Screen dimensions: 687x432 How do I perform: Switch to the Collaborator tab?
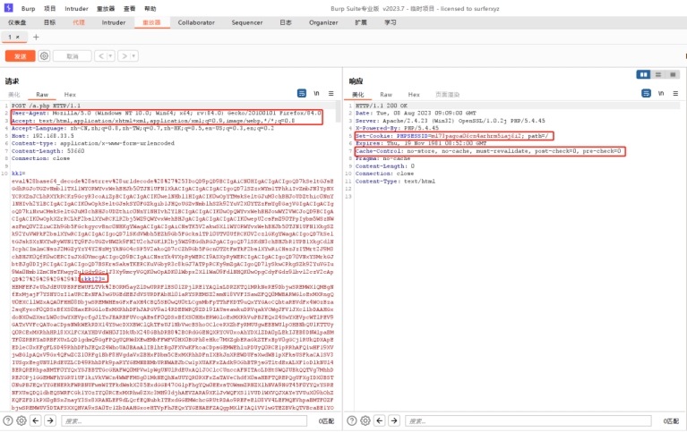[x=196, y=21]
